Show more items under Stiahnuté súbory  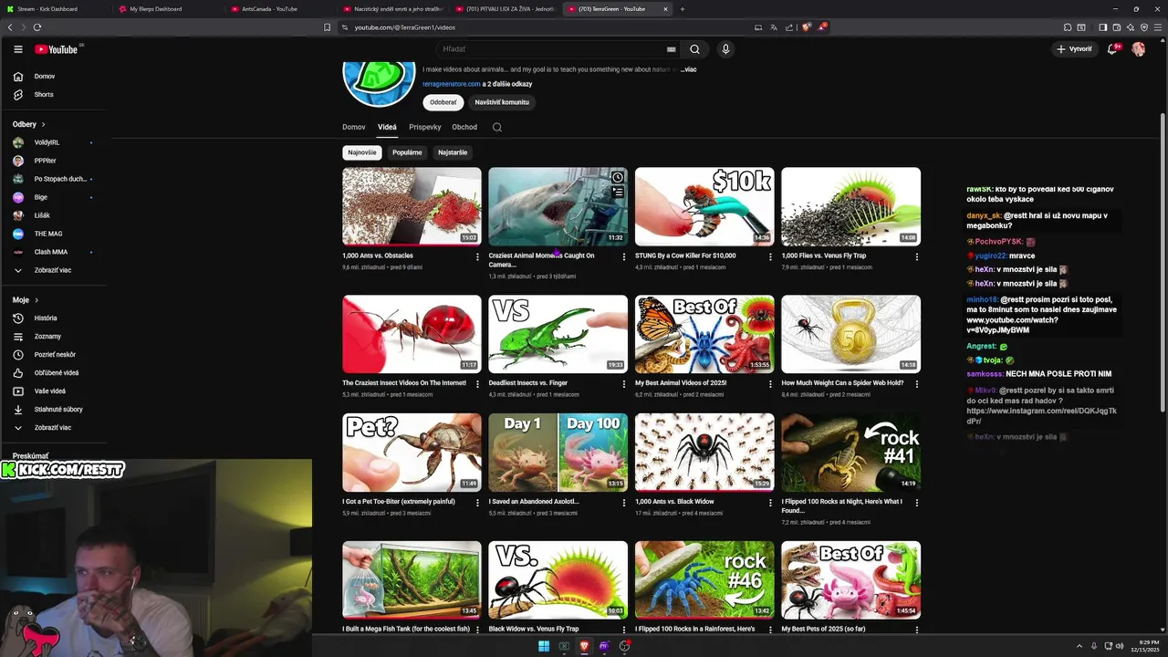pos(53,427)
